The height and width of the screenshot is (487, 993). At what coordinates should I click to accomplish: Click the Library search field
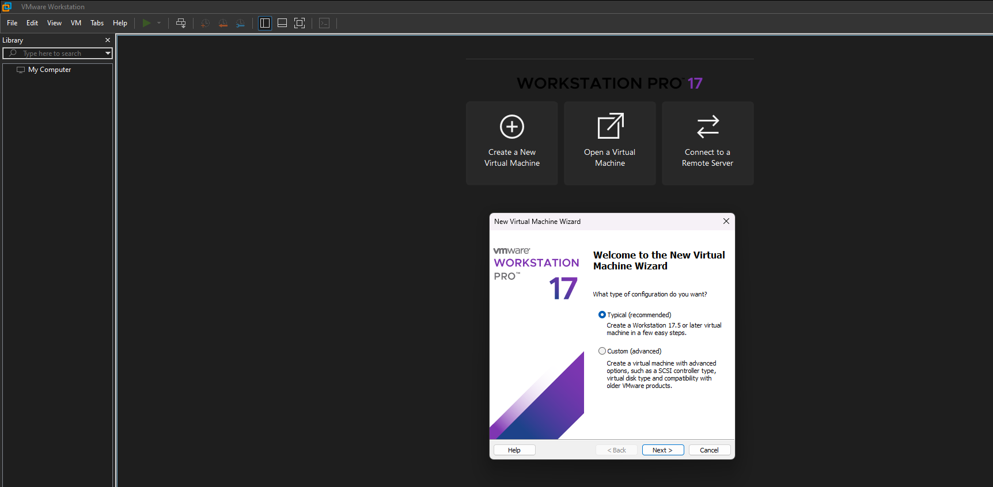click(58, 54)
